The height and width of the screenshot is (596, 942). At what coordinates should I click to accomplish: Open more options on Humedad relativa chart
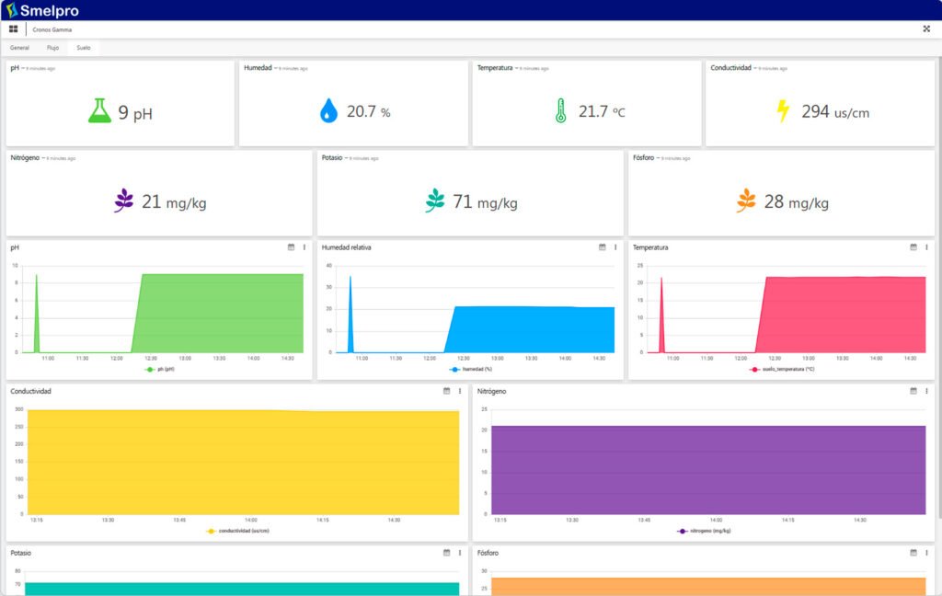click(615, 247)
